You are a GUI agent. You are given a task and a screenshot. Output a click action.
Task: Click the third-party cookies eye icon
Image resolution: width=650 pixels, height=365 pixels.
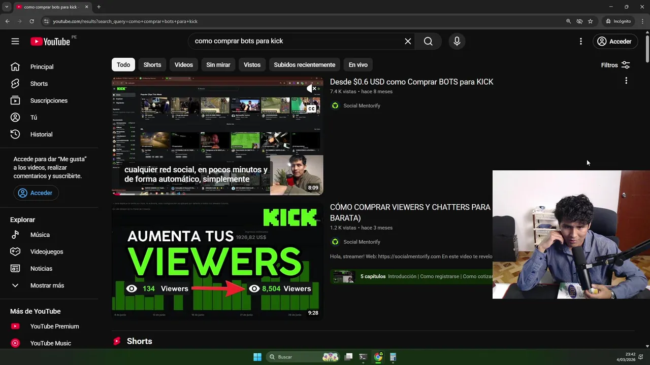click(579, 21)
